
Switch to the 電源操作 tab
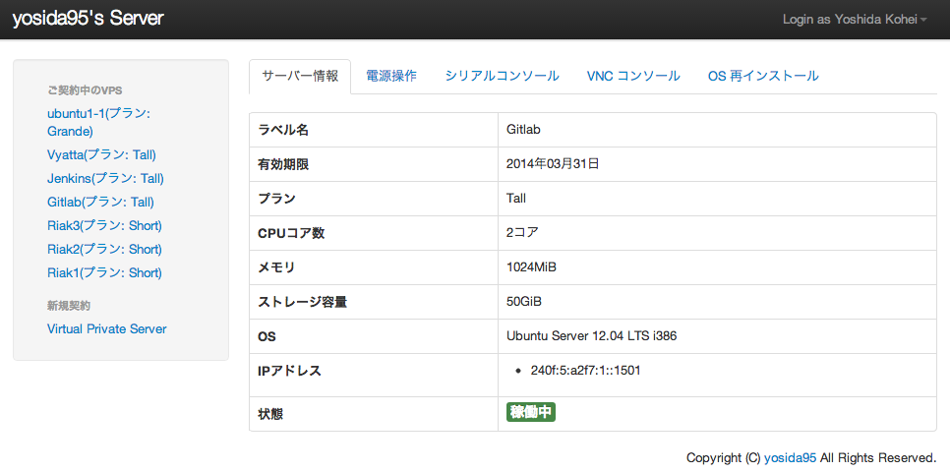click(x=390, y=76)
